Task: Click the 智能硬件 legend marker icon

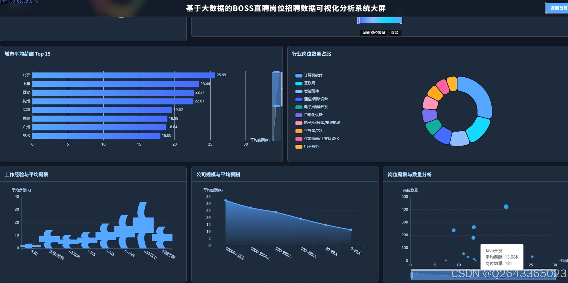Action: point(299,91)
